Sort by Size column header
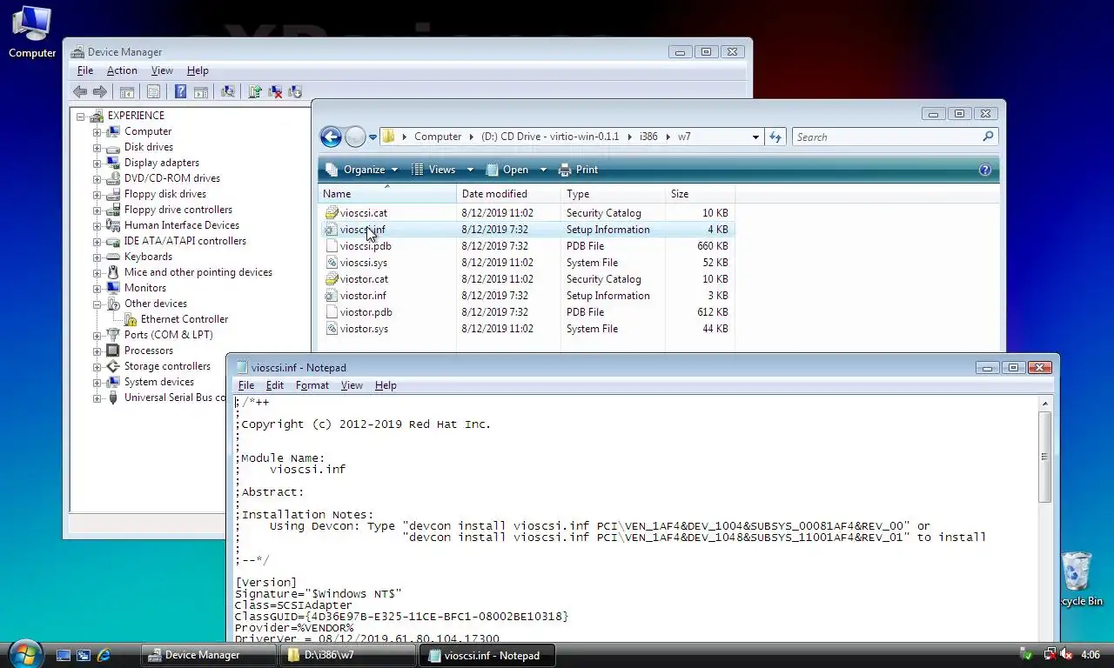Viewport: 1114px width, 668px height. pyautogui.click(x=700, y=194)
